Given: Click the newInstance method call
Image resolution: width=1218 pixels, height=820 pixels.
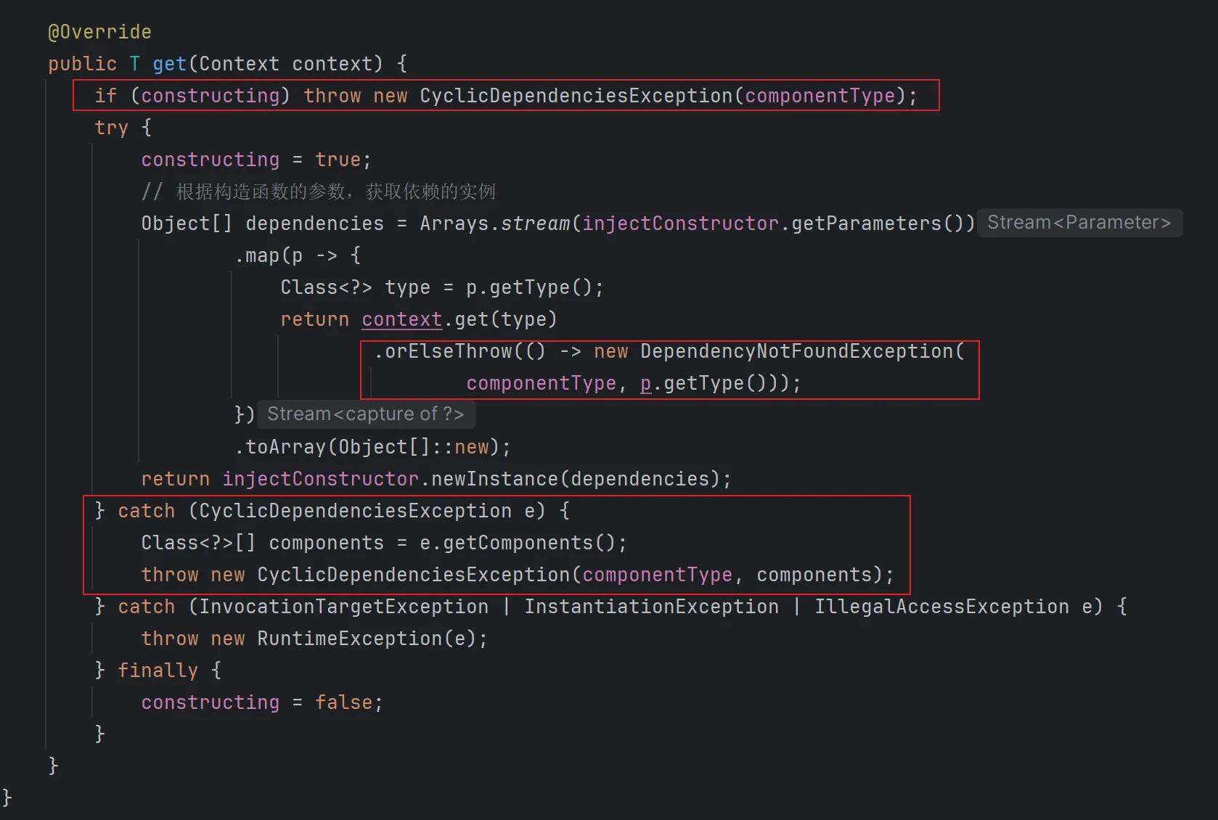Looking at the screenshot, I should click(494, 479).
